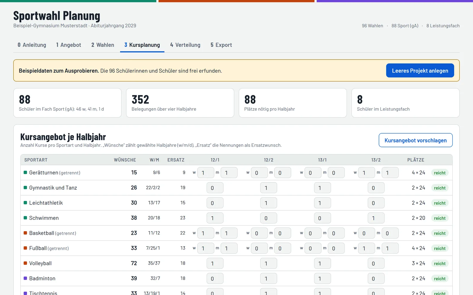This screenshot has height=295, width=473.
Task: Click the "2 × 20" Plätze value for Schwimmen
Action: 418,218
